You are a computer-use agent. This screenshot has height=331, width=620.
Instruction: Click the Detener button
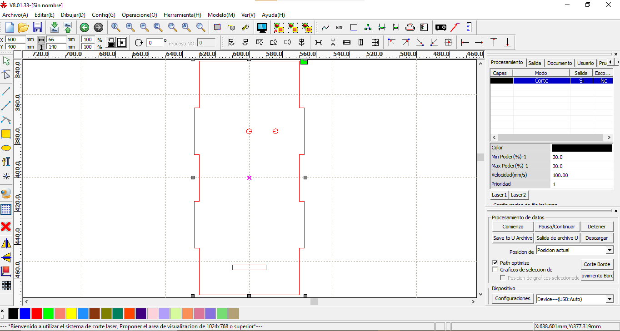596,227
